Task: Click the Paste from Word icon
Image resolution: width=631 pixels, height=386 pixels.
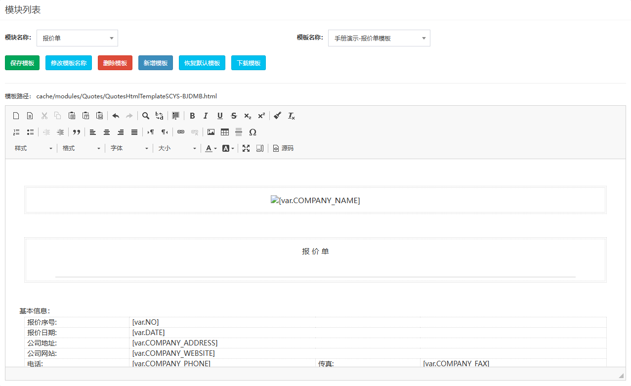Action: pos(99,116)
